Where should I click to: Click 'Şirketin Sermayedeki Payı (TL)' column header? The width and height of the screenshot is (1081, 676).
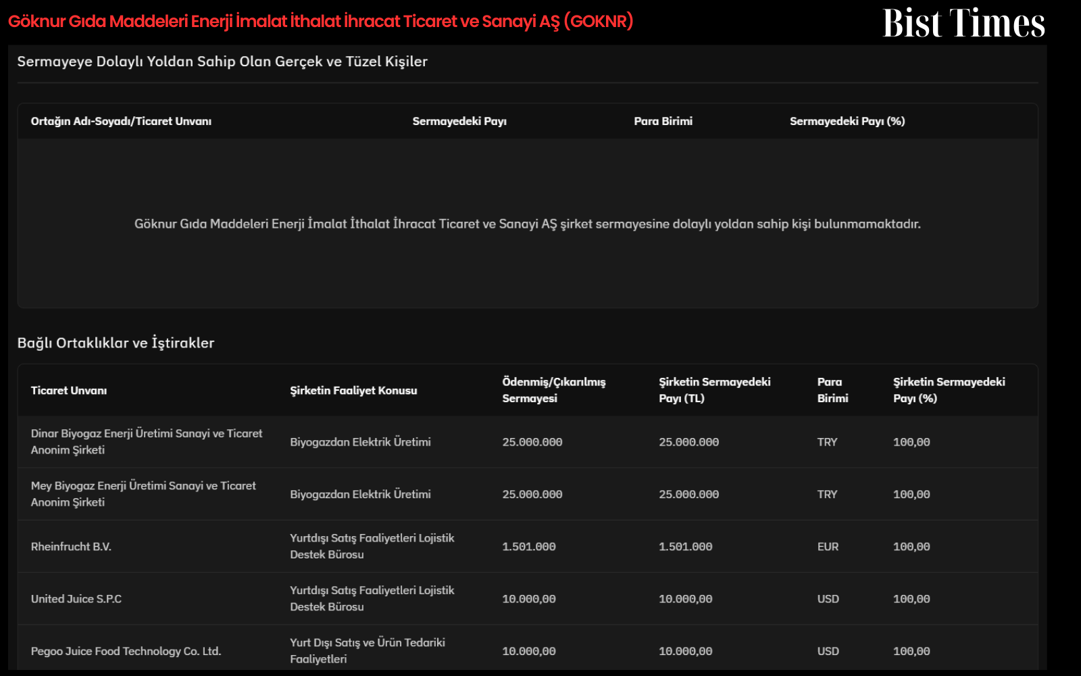[715, 390]
